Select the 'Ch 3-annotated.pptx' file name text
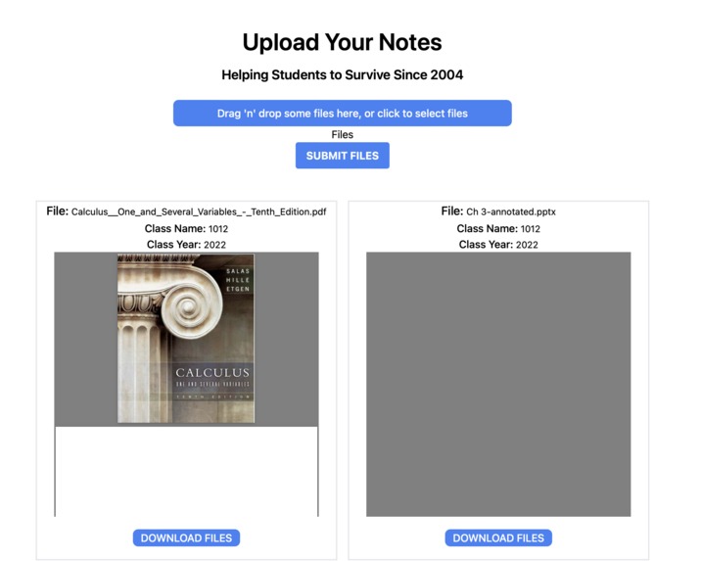Image resolution: width=701 pixels, height=561 pixels. click(x=511, y=211)
